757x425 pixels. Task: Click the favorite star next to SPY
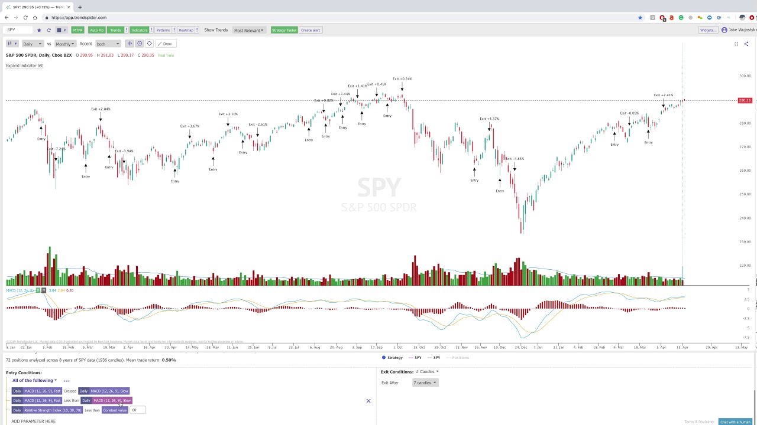(x=39, y=30)
